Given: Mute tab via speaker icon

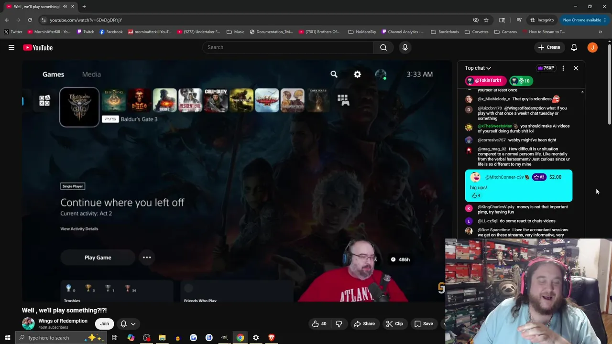Looking at the screenshot, I should click(x=65, y=6).
